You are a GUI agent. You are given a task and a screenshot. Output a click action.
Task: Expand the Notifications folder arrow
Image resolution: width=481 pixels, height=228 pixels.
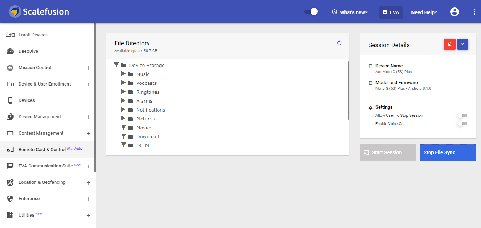123,109
